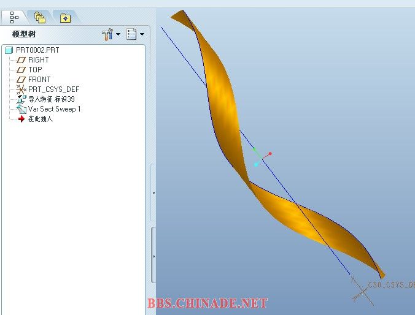Click the model tree Settings hammer icon
Image resolution: width=415 pixels, height=315 pixels.
107,34
